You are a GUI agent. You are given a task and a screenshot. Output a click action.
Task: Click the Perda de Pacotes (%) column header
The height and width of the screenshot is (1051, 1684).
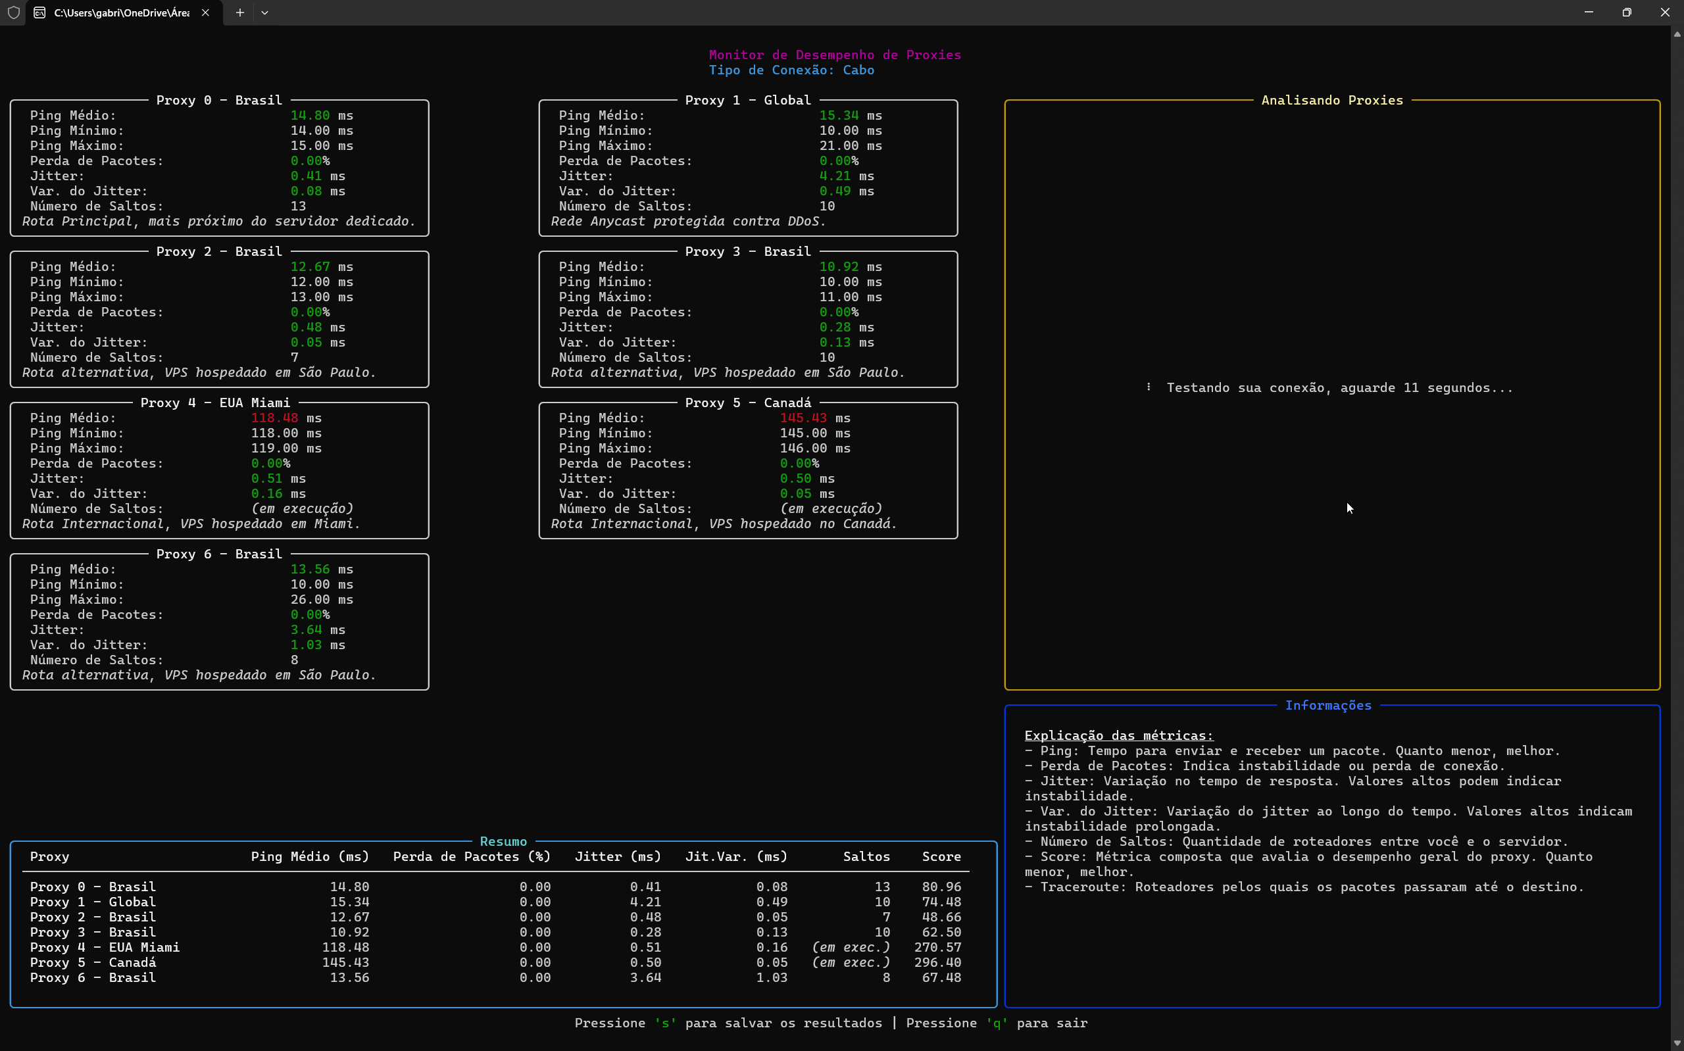[472, 857]
